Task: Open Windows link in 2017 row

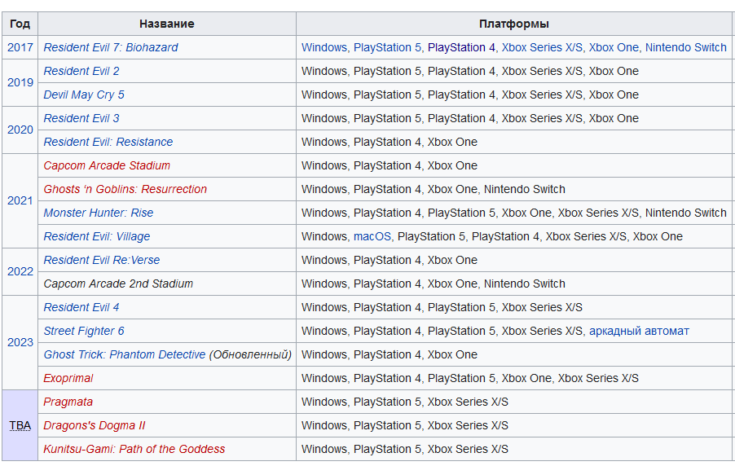Action: point(324,47)
